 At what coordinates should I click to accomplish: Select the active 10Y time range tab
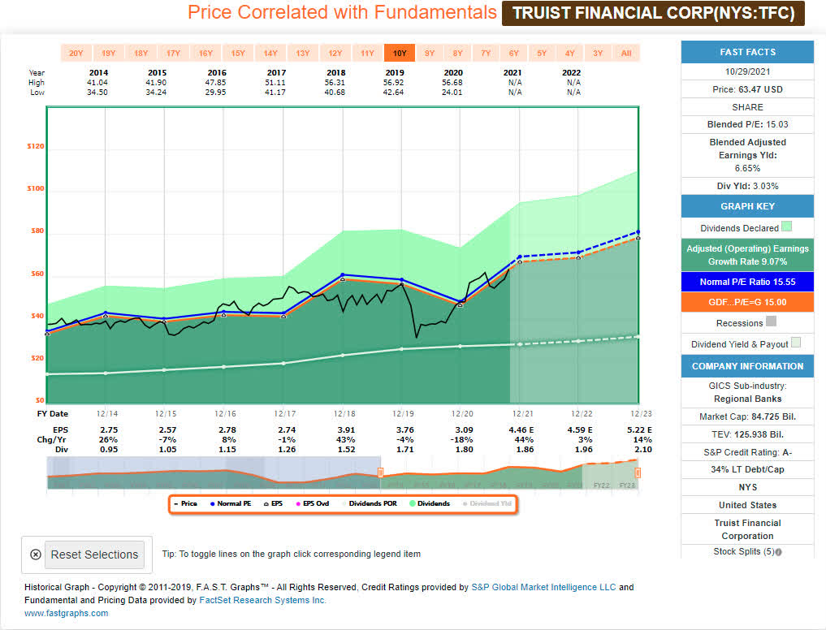[400, 54]
